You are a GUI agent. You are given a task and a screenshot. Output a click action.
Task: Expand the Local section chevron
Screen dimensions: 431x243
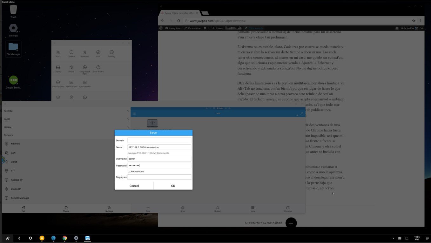tap(128, 119)
